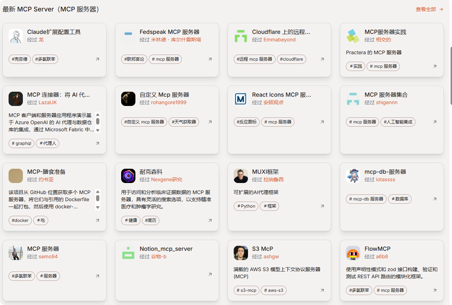Open external link arrow on Claude扩展配置工具 card

coord(98,59)
